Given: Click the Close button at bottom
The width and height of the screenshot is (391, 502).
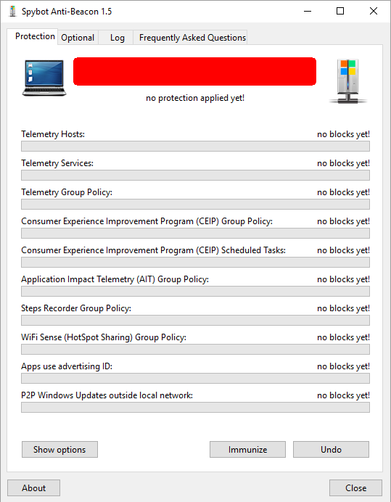Looking at the screenshot, I should pyautogui.click(x=355, y=488).
